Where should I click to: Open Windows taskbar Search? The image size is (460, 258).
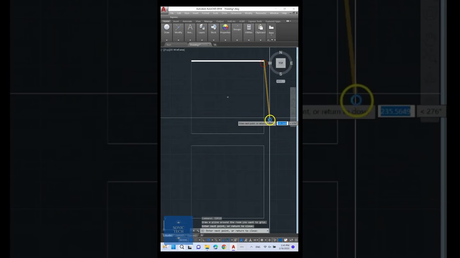pyautogui.click(x=182, y=247)
